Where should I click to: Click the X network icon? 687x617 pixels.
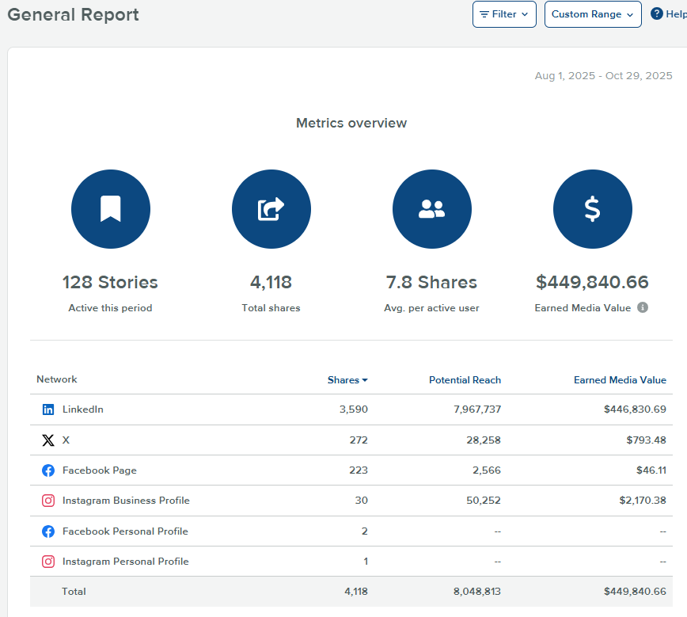pos(48,440)
